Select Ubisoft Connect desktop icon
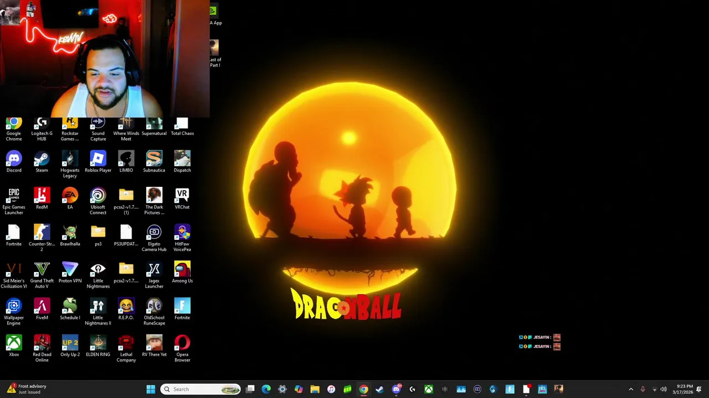The width and height of the screenshot is (709, 398). (98, 201)
